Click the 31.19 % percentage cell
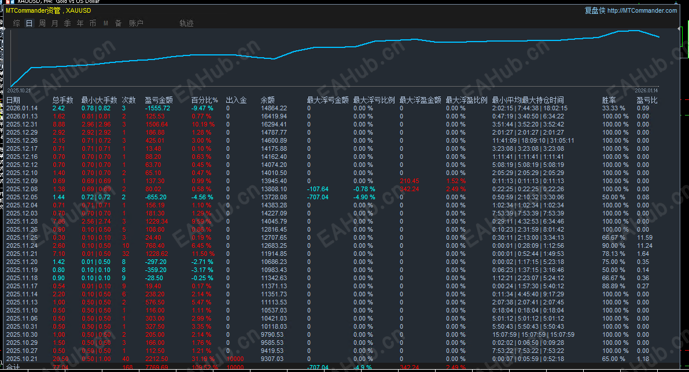689x372 pixels. tap(203, 359)
